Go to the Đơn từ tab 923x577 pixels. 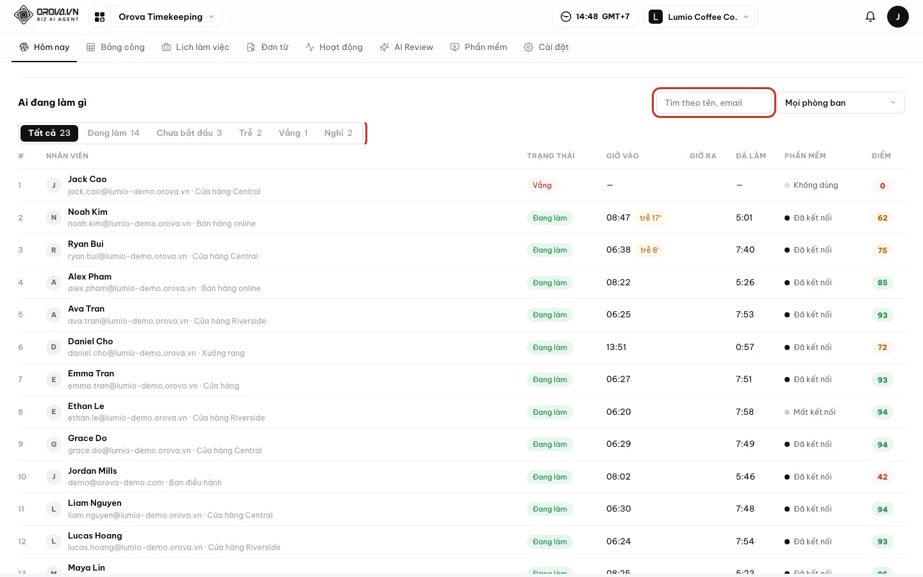pyautogui.click(x=267, y=47)
